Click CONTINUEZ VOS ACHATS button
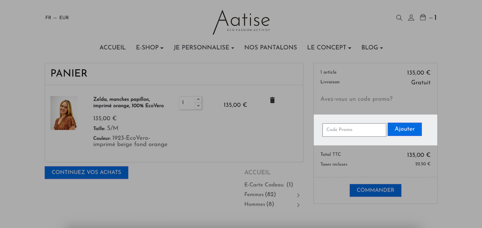Viewport: 482px width, 228px height. 86,172
